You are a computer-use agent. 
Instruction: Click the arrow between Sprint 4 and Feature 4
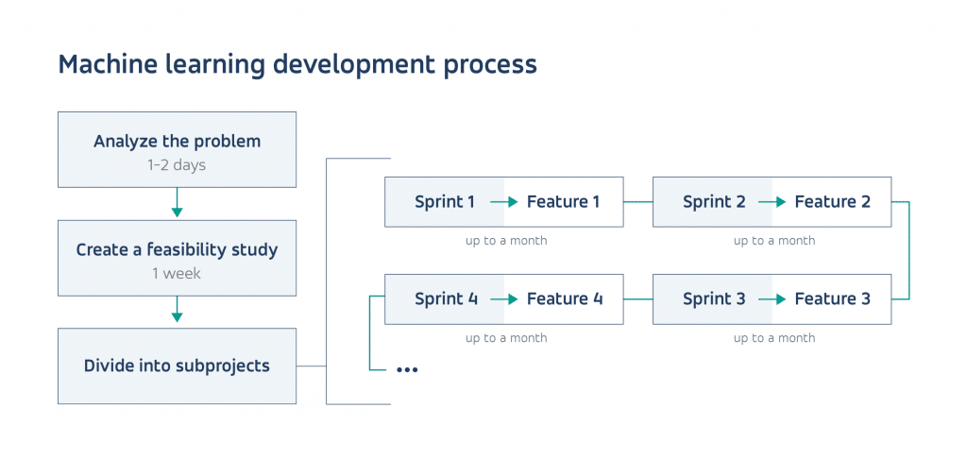(x=505, y=299)
